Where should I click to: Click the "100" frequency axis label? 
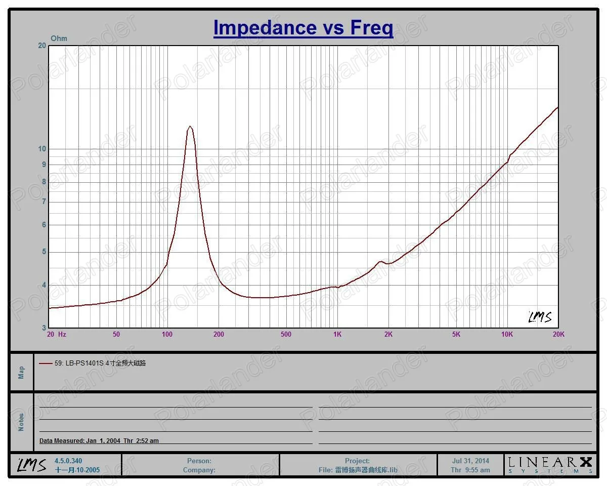(x=167, y=334)
